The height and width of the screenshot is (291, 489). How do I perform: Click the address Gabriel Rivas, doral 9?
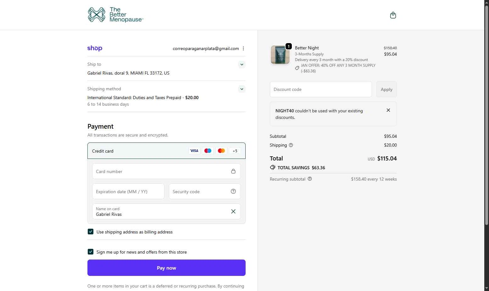coord(128,73)
